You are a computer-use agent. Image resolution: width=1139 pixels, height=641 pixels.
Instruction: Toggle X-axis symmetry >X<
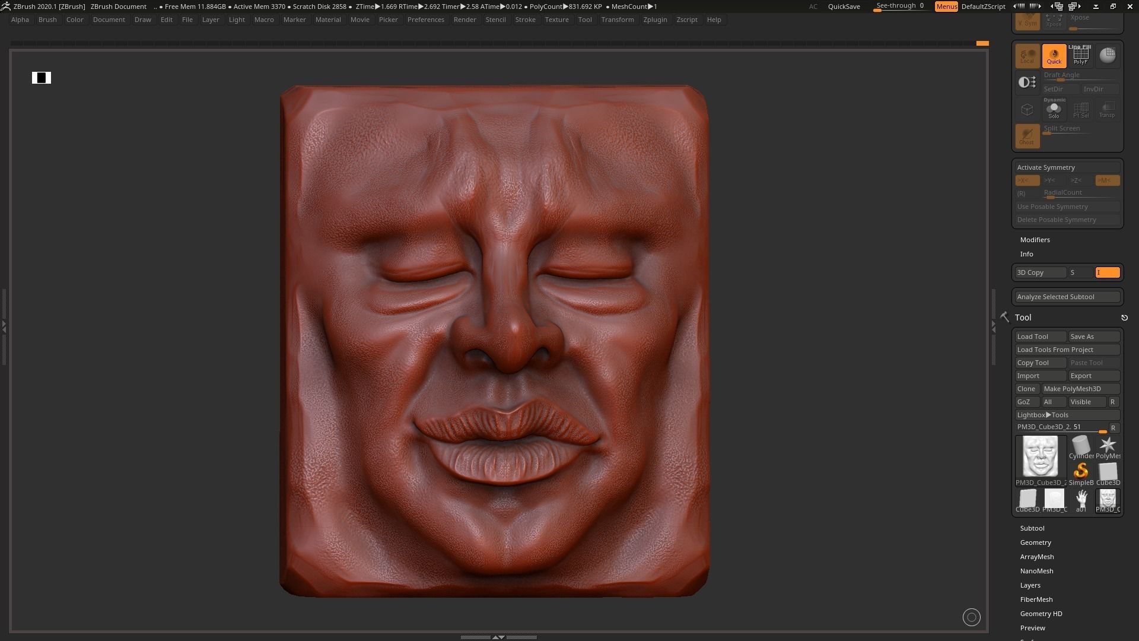1027,180
